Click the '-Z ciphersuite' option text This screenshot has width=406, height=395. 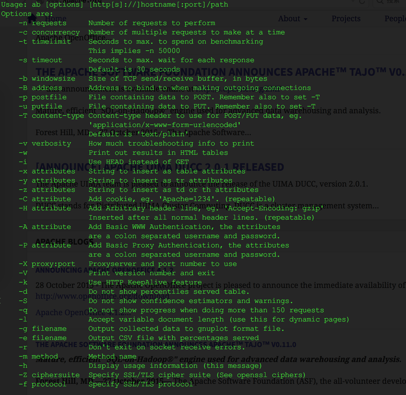tap(49, 375)
